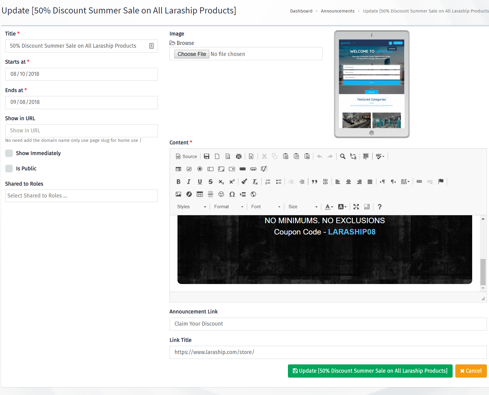Expand the Format dropdown
The image size is (489, 395).
coord(229,207)
